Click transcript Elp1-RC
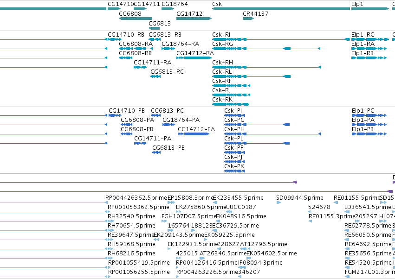 [x=370, y=39]
